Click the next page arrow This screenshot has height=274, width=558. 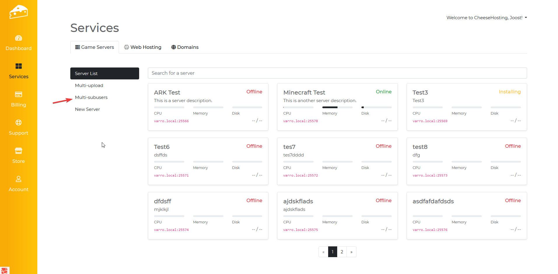[351, 252]
